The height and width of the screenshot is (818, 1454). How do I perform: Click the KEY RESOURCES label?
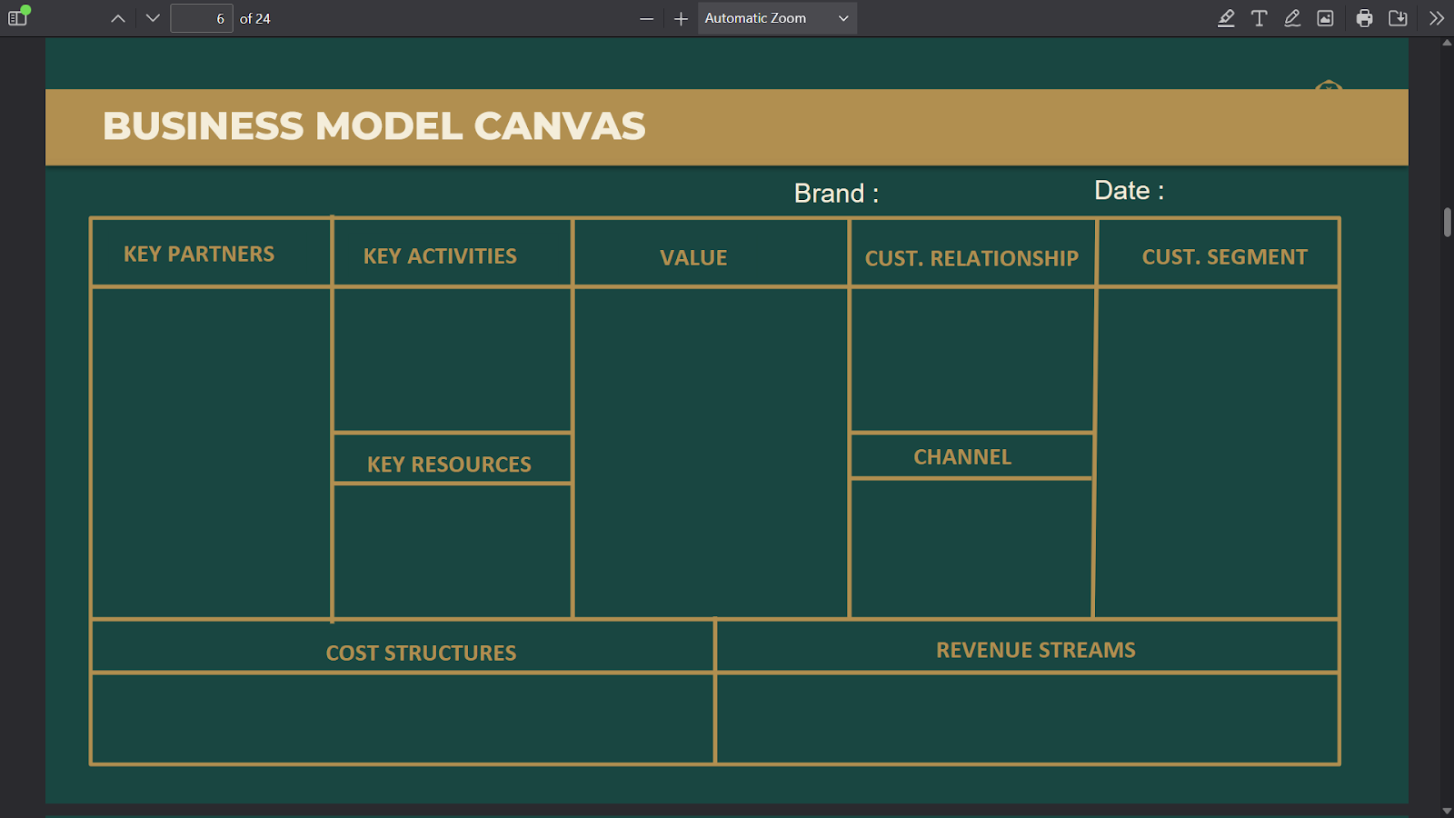(449, 464)
